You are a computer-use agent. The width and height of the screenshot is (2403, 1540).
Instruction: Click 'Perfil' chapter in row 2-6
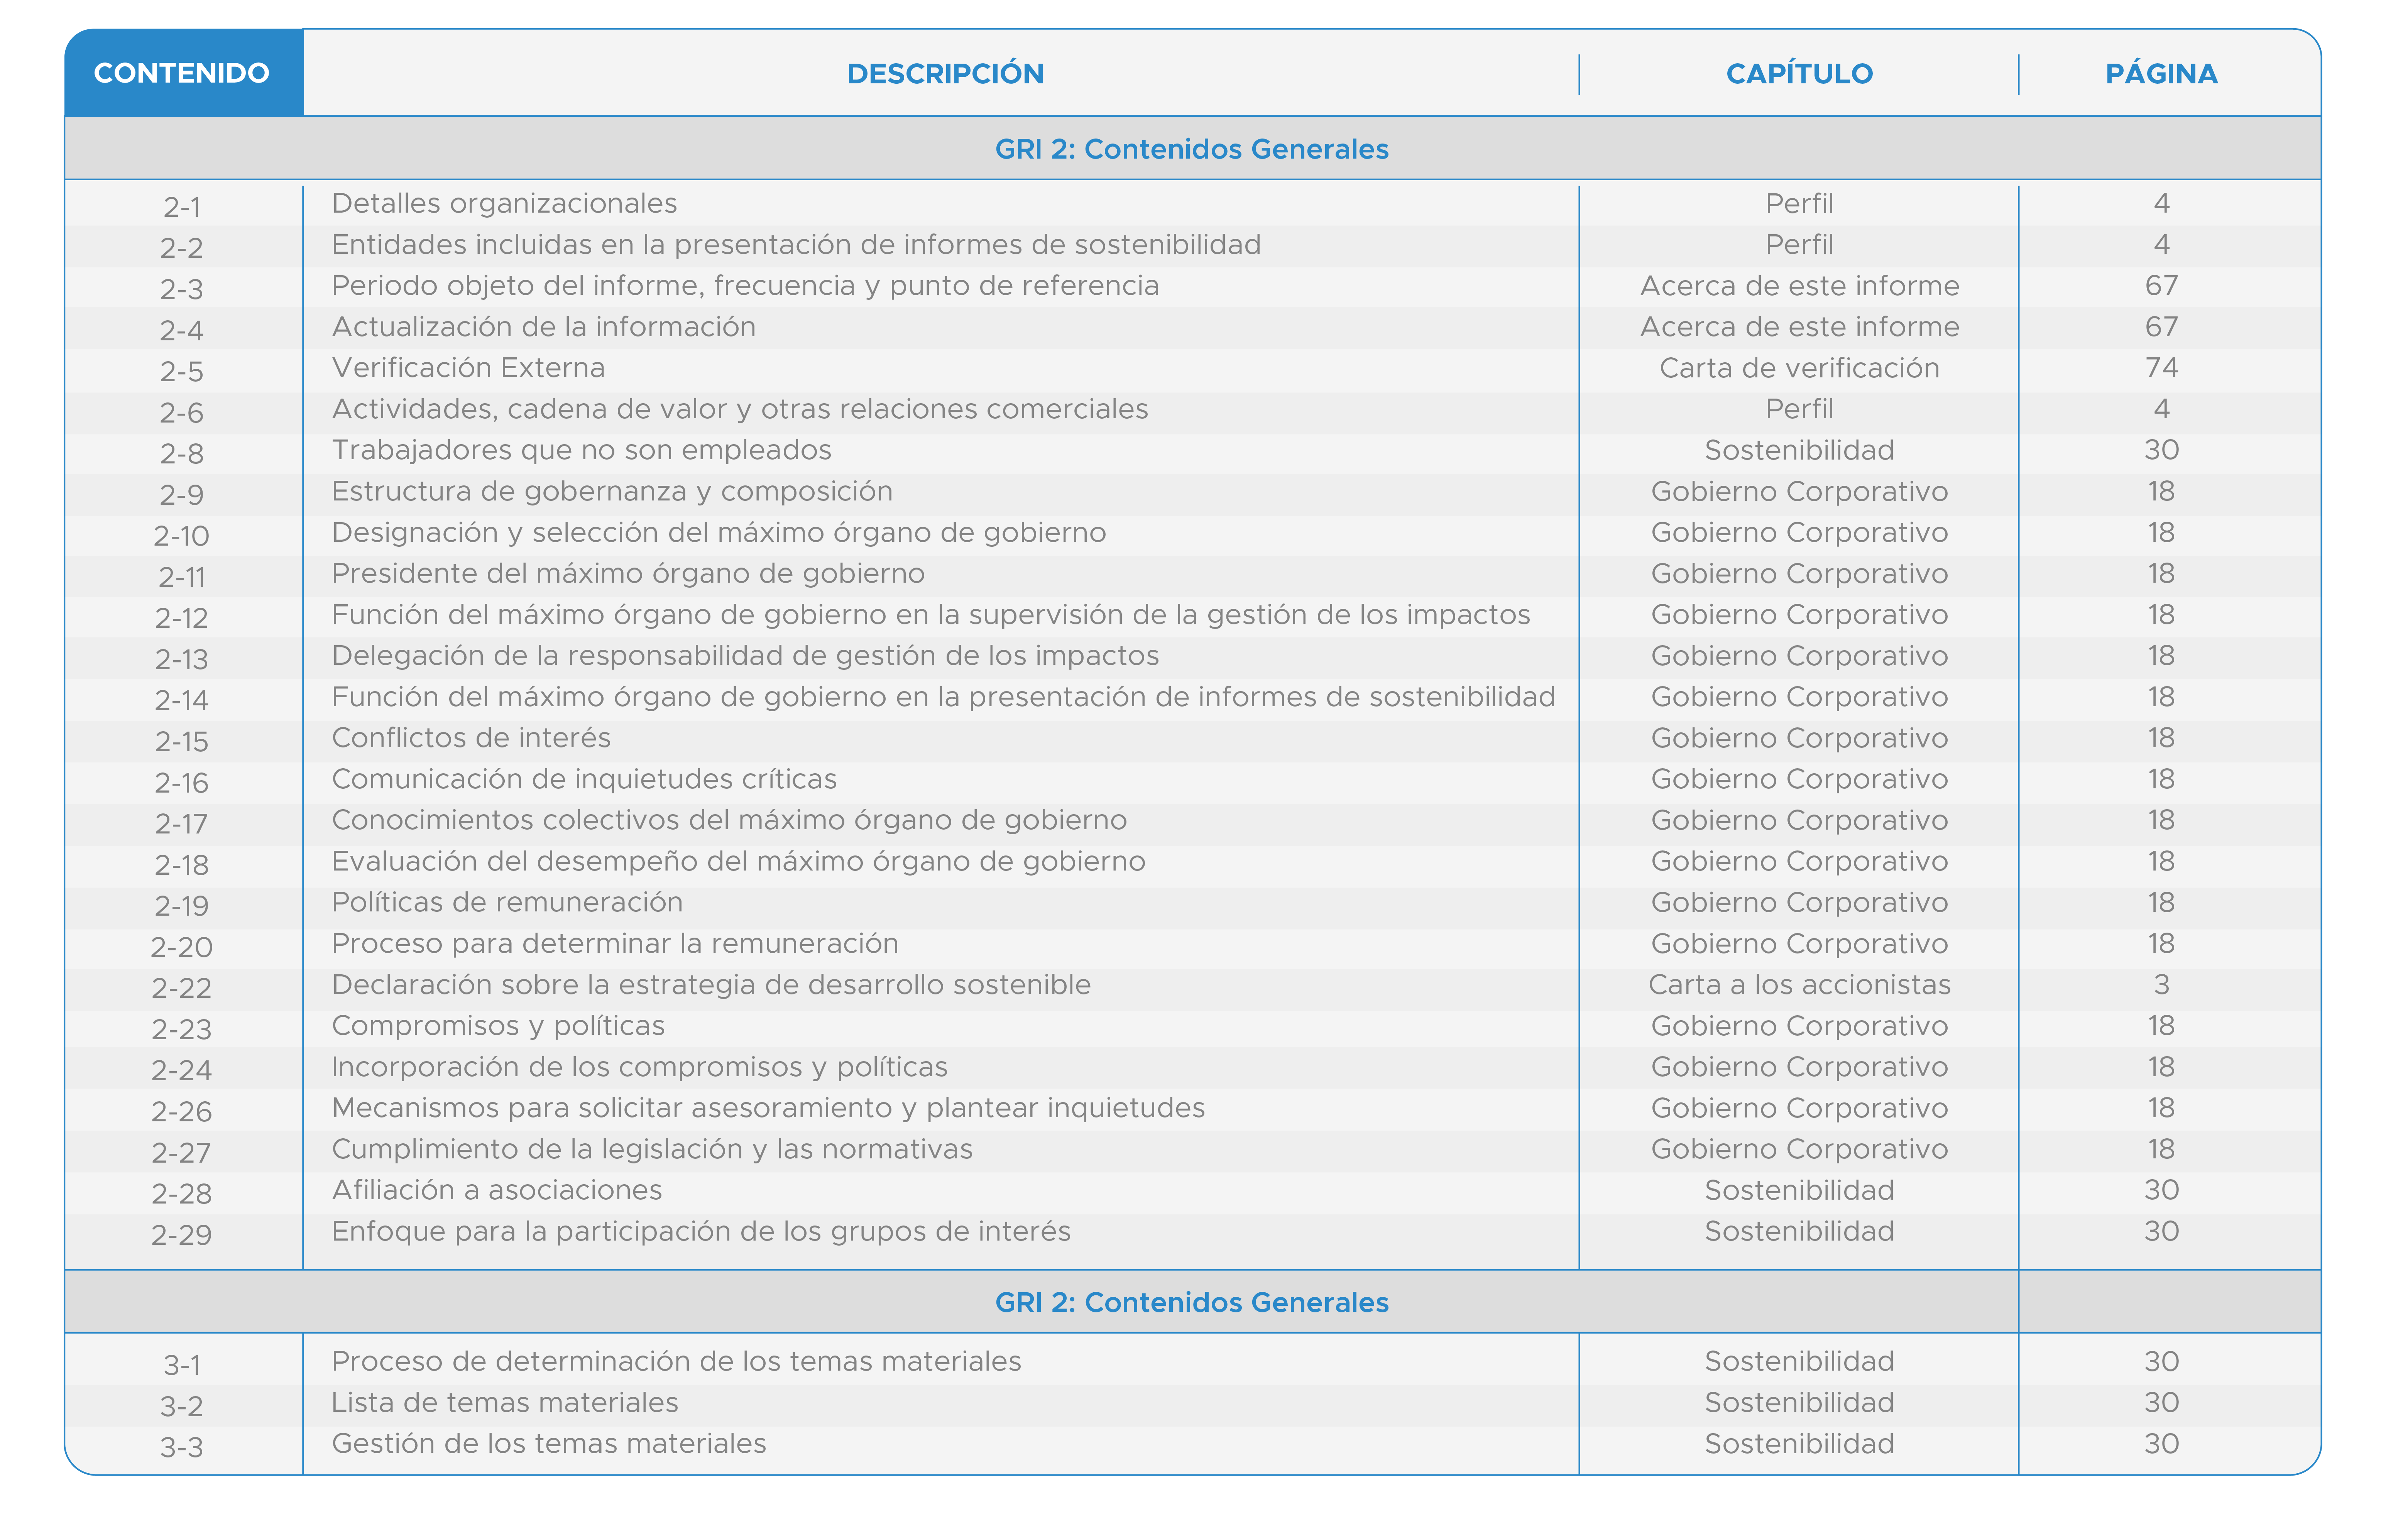coord(1799,409)
